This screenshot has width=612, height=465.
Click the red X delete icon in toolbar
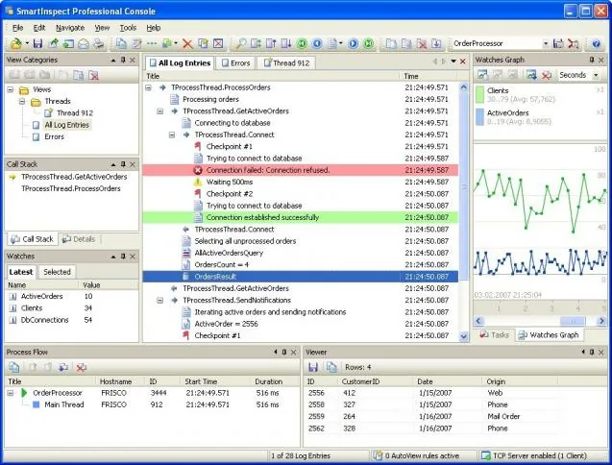point(187,43)
